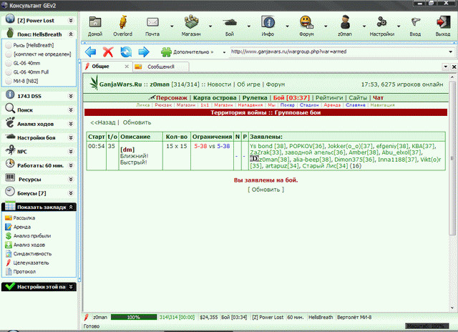Image resolution: width=458 pixels, height=332 pixels.
Task: Expand the Поиск panel chevron
Action: [71, 109]
